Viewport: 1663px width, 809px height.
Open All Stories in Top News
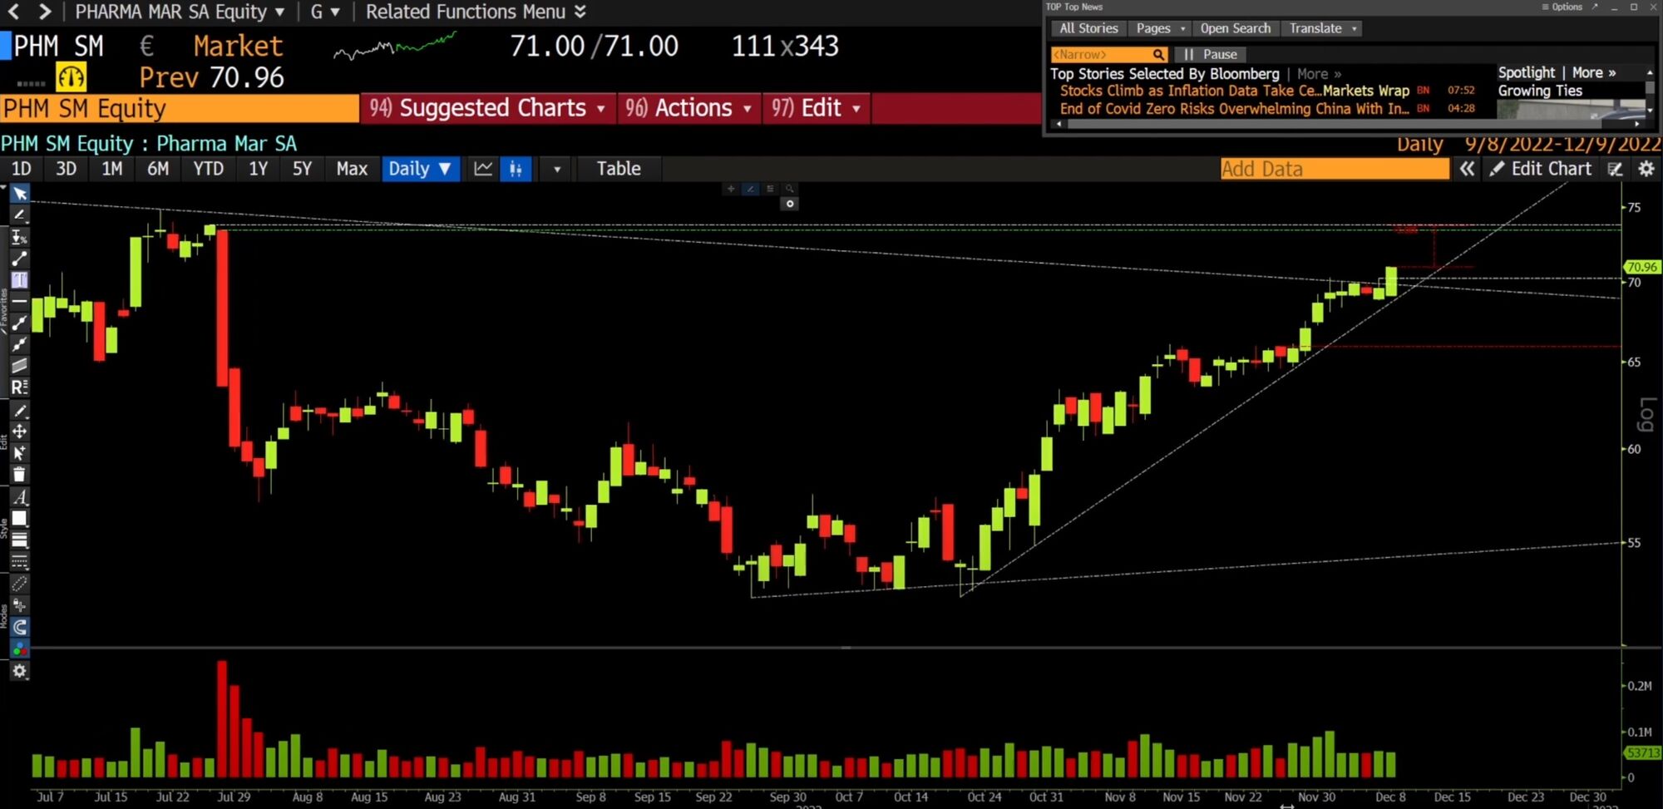click(1088, 28)
